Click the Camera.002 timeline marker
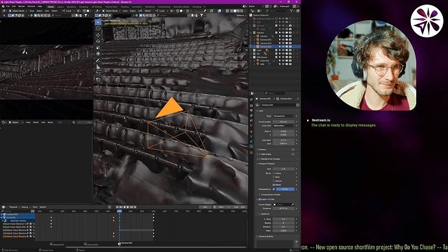Image resolution: width=448 pixels, height=252 pixels. pyautogui.click(x=91, y=244)
